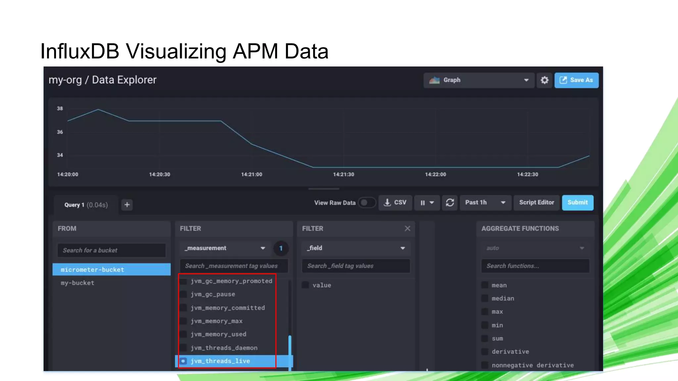This screenshot has width=678, height=381.
Task: Select the max aggregate function
Action: coord(485,312)
